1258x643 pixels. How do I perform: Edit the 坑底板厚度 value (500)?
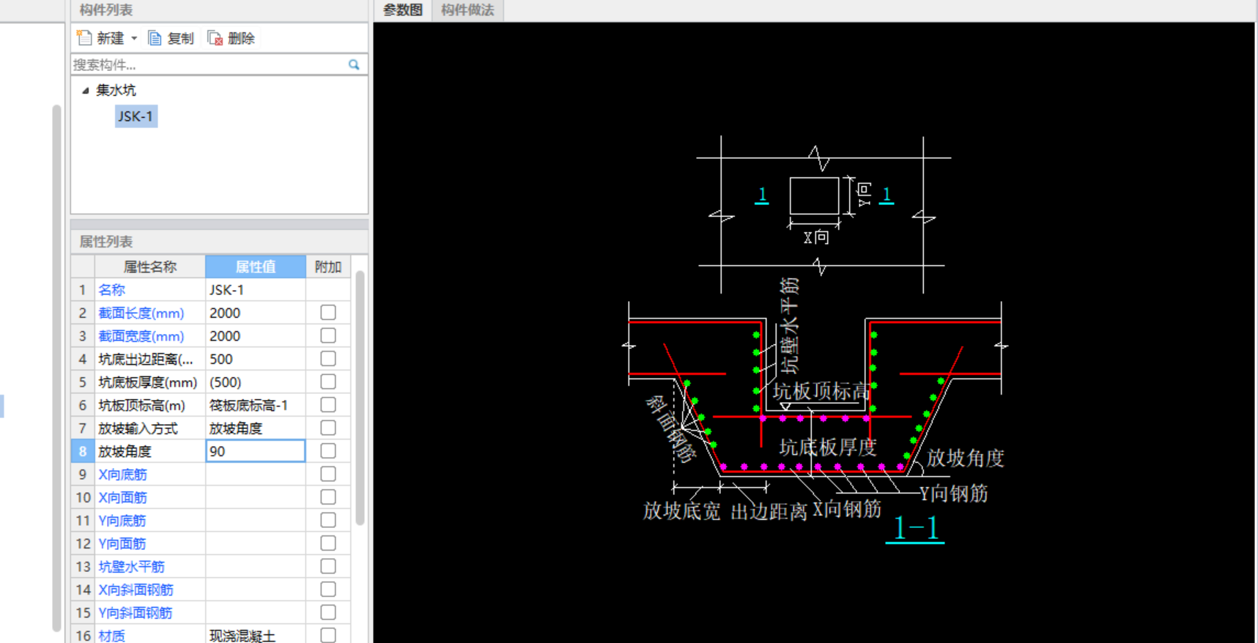tap(255, 382)
